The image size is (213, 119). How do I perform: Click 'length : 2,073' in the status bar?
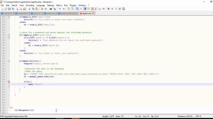[x=108, y=116]
